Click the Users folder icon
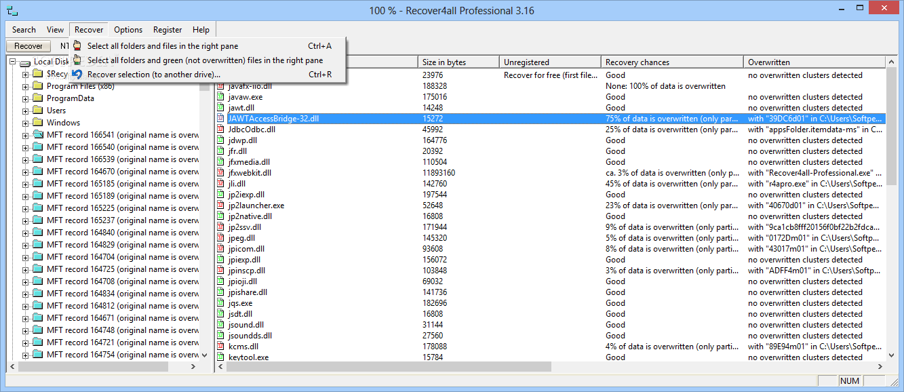Viewport: 904px width, 392px height. tap(37, 111)
